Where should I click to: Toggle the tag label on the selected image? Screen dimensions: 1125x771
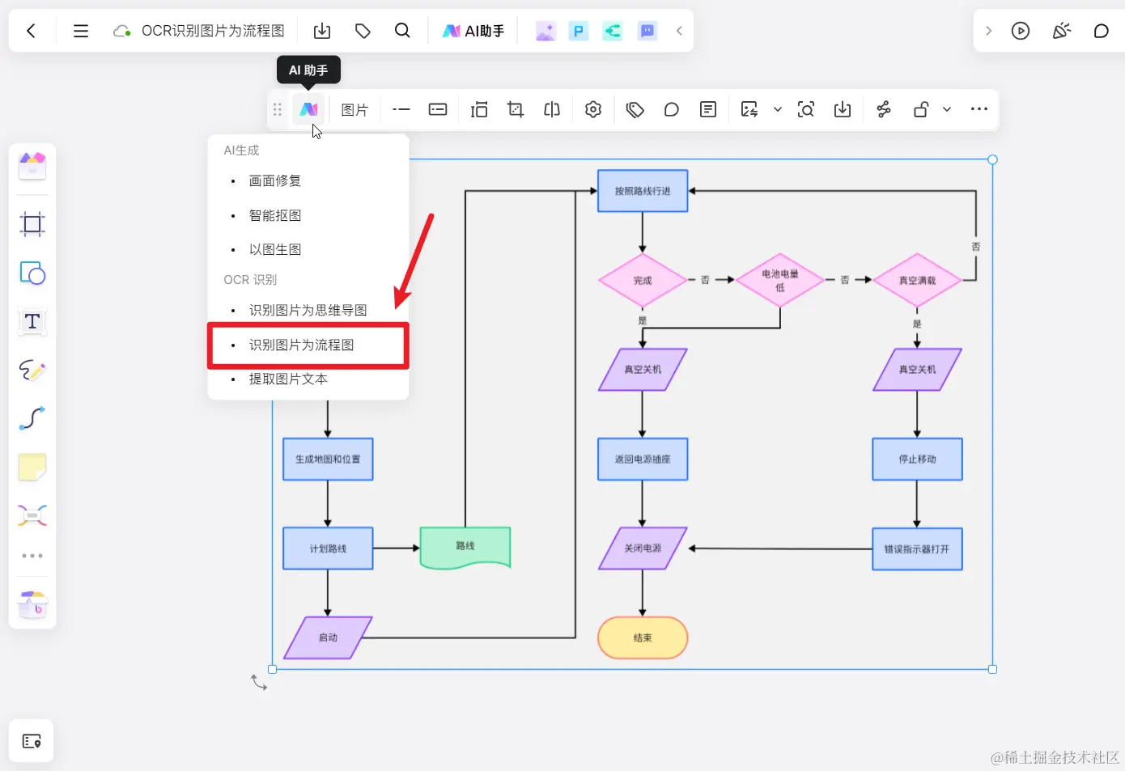635,108
